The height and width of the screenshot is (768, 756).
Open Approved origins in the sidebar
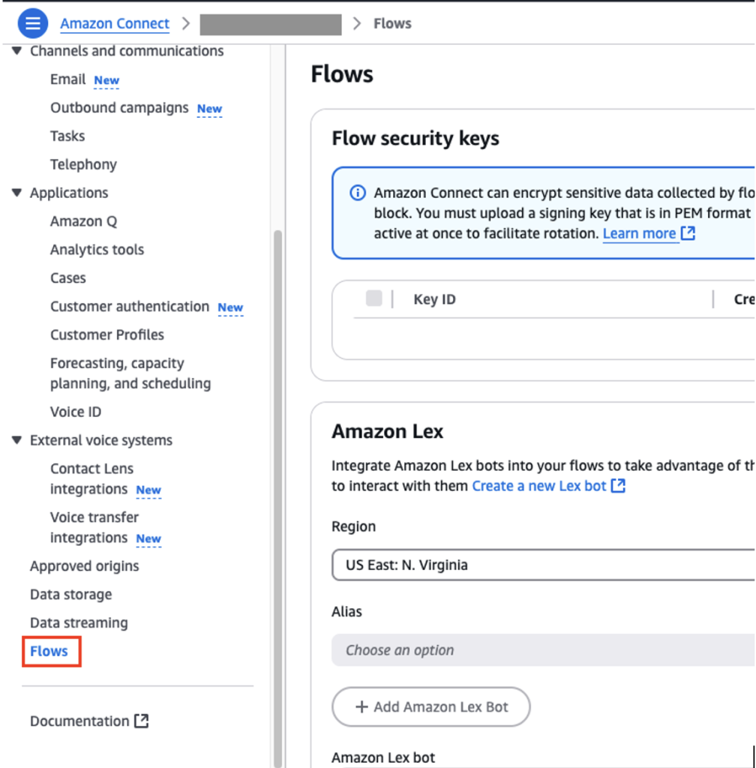pyautogui.click(x=84, y=566)
